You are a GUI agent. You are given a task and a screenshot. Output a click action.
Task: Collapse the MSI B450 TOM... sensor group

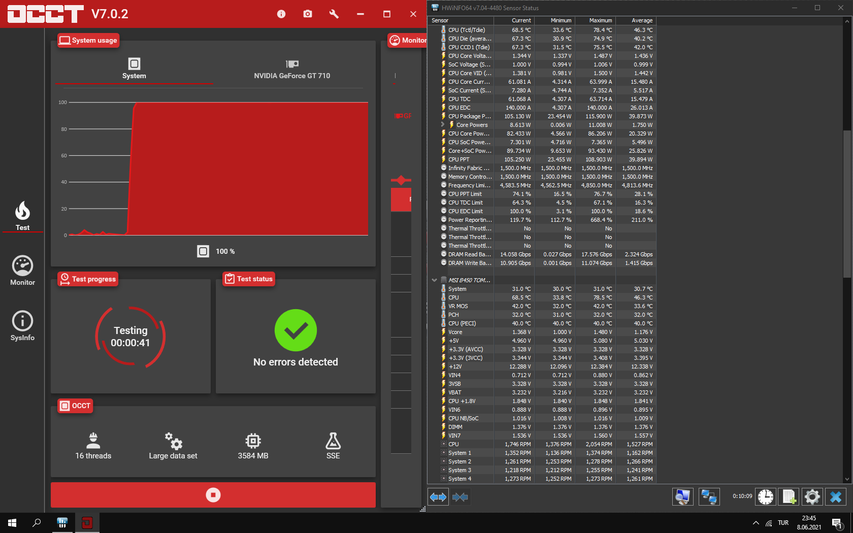click(434, 280)
